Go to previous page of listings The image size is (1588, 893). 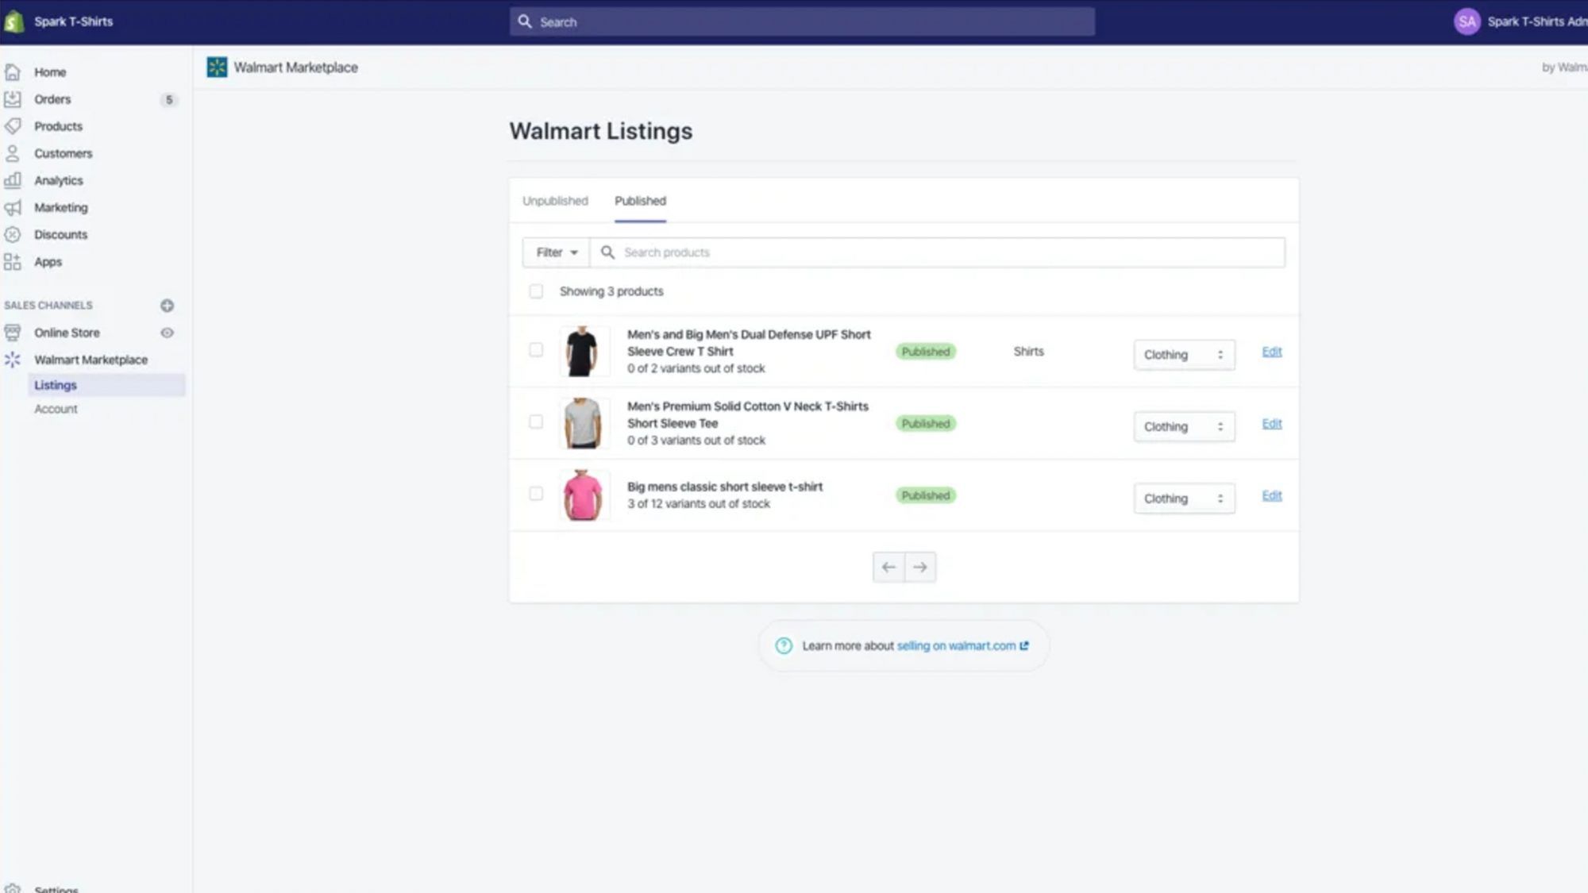click(x=888, y=568)
